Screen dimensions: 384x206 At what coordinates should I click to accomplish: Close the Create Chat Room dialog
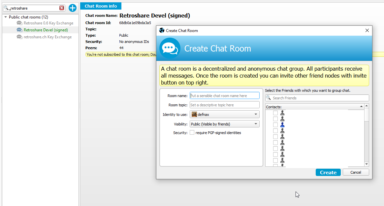click(x=367, y=30)
